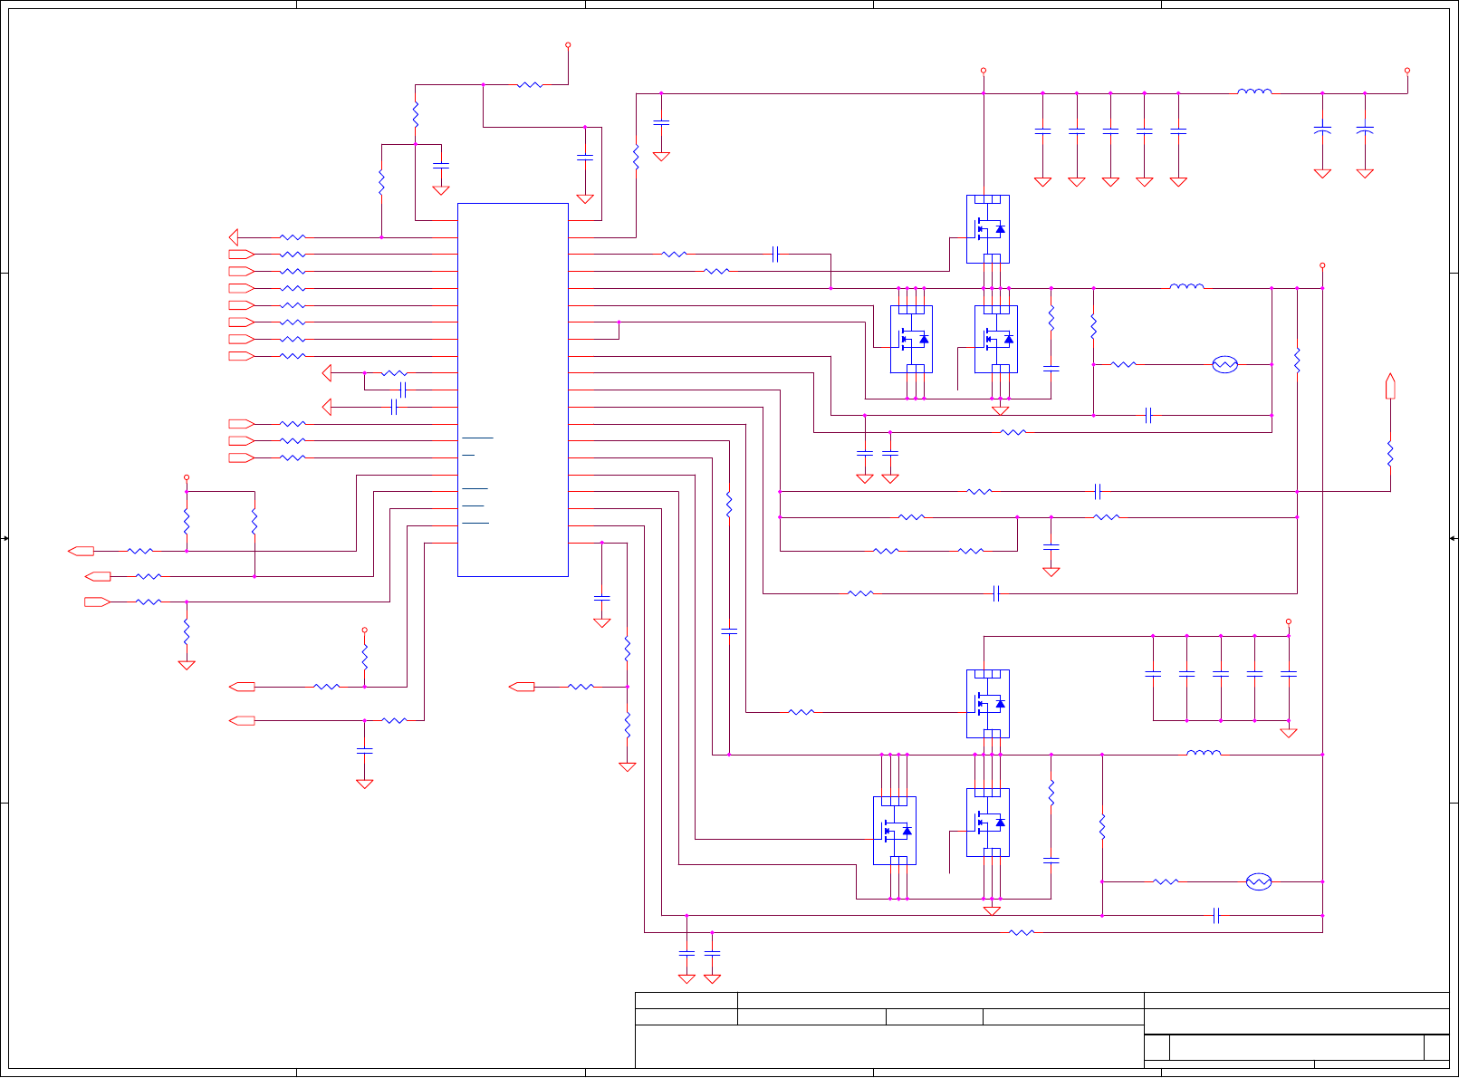The height and width of the screenshot is (1078, 1459).
Task: Click the topmost MOSFET transistor symbol
Action: (x=988, y=229)
